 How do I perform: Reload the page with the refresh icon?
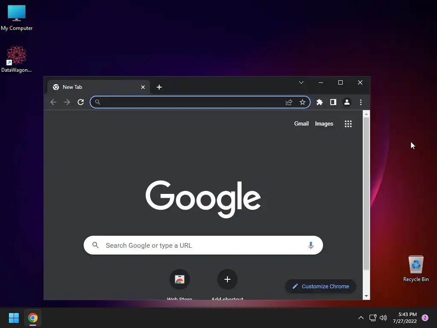click(81, 102)
